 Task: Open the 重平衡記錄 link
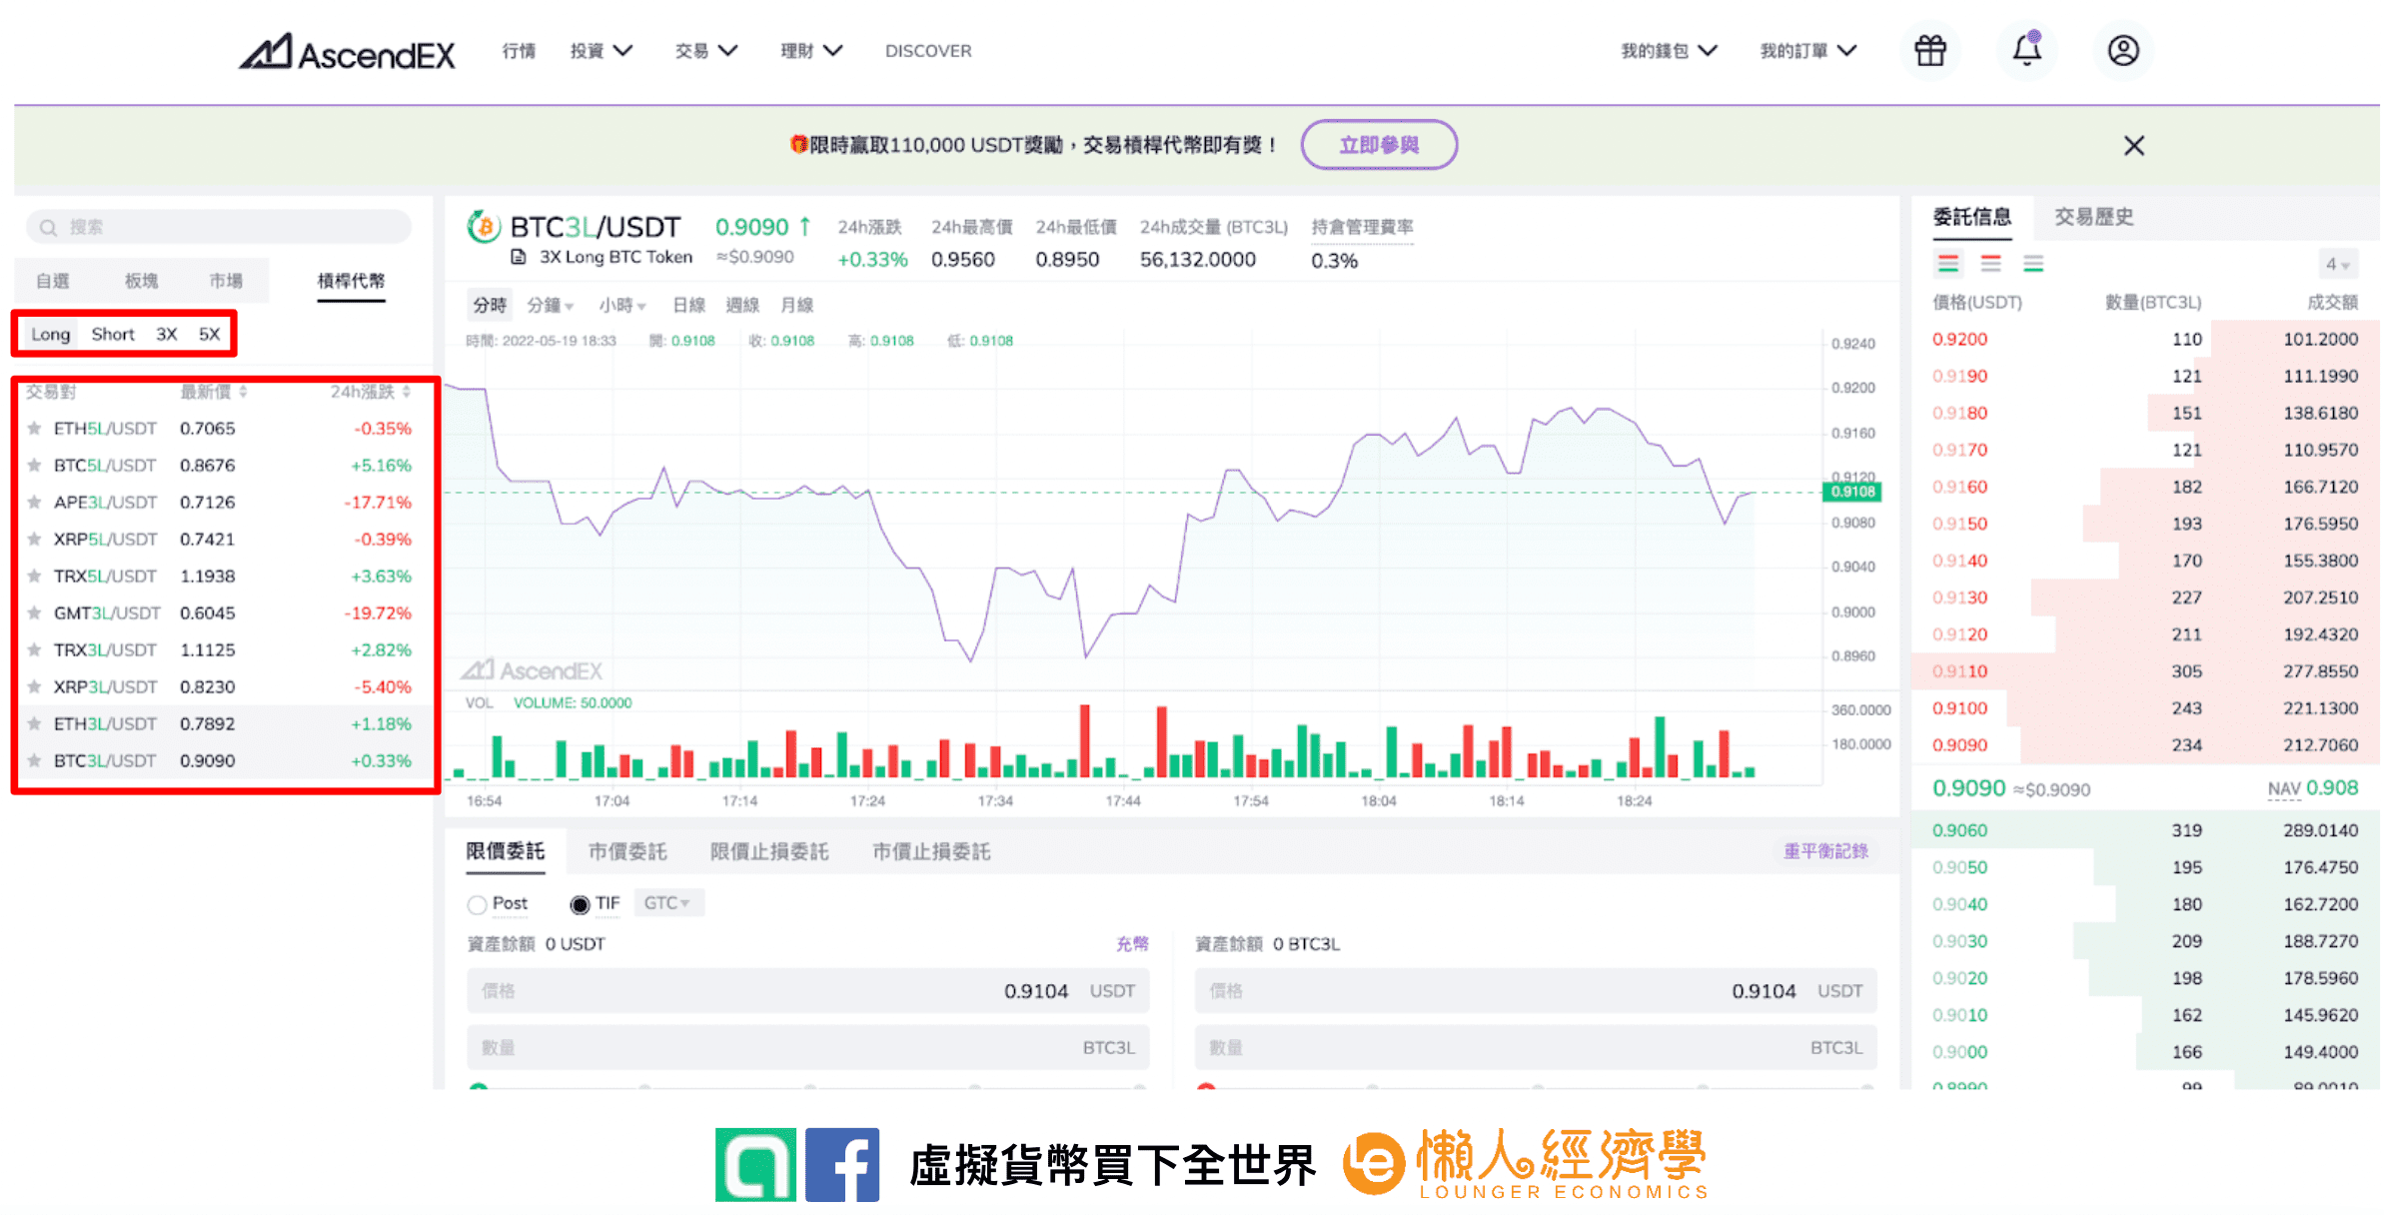tap(1825, 851)
